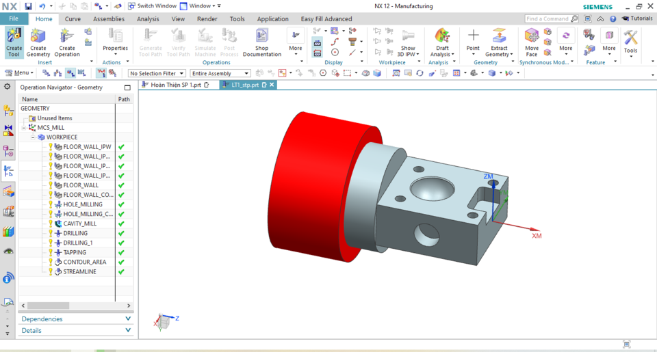
Task: Open the Entire Assembly dropdown
Action: (x=220, y=73)
